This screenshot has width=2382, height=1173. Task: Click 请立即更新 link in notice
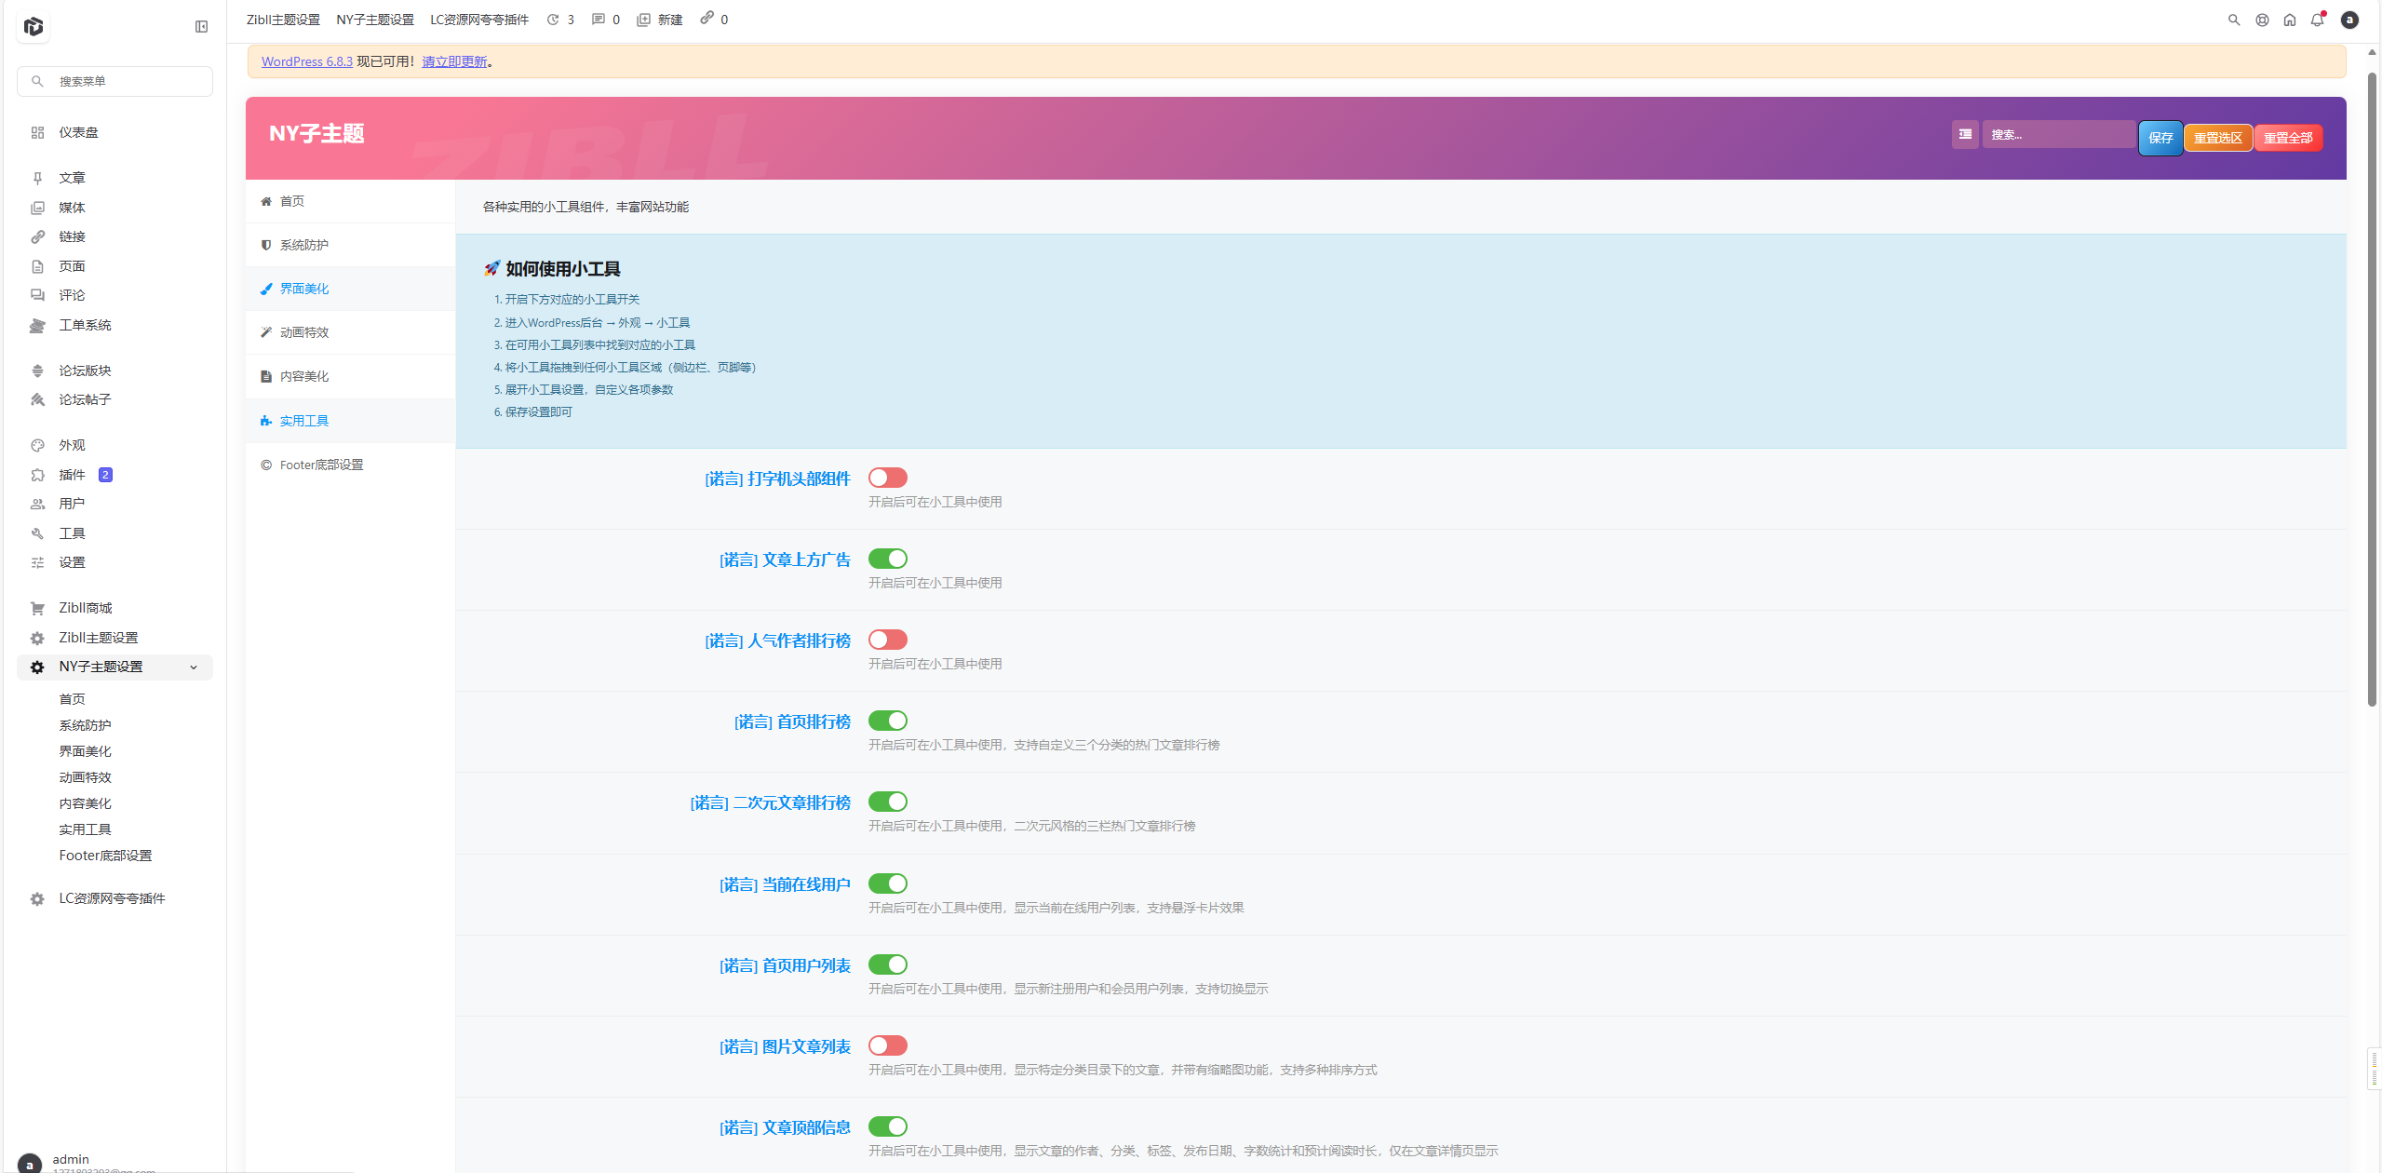click(x=454, y=61)
